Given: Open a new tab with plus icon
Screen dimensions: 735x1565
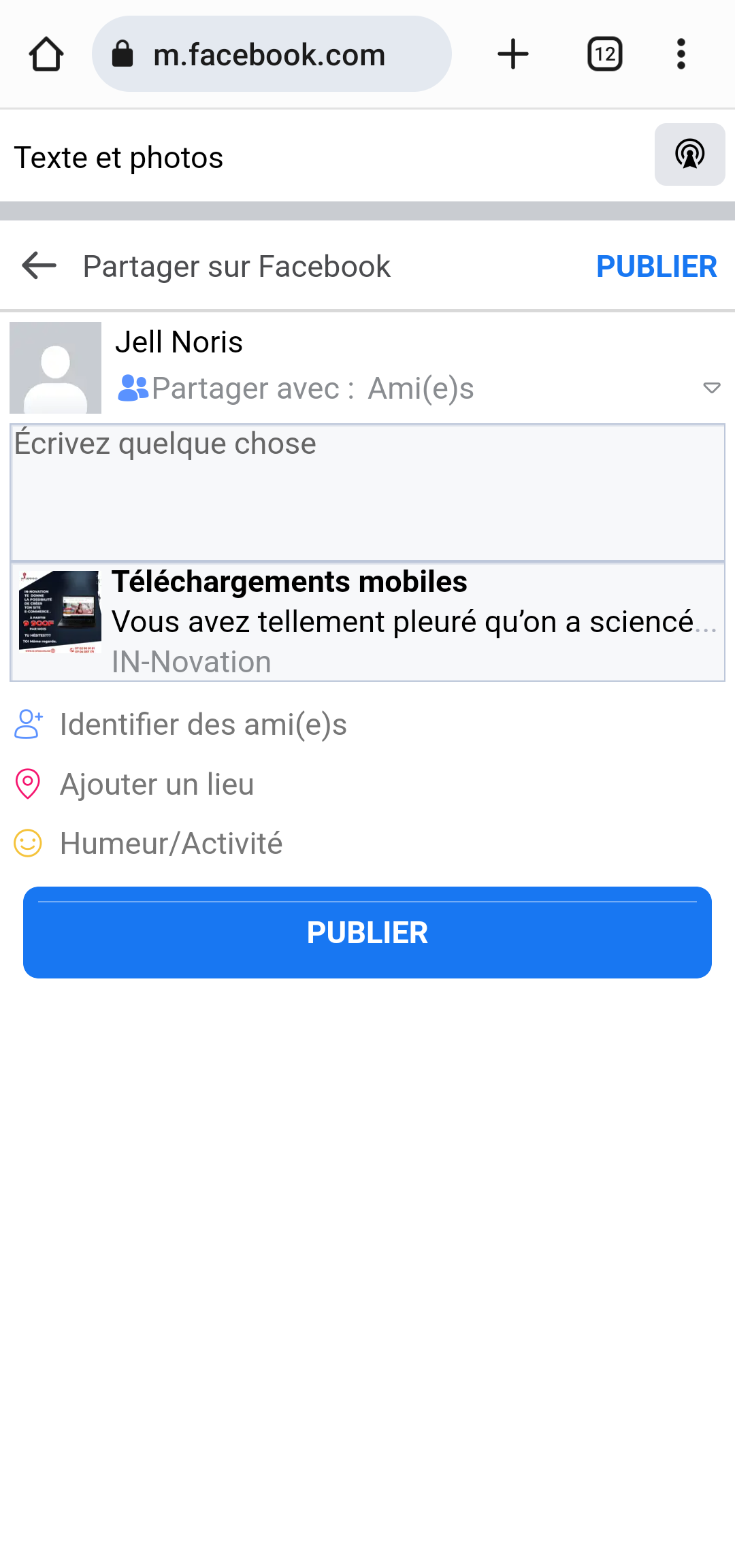Looking at the screenshot, I should (x=513, y=54).
